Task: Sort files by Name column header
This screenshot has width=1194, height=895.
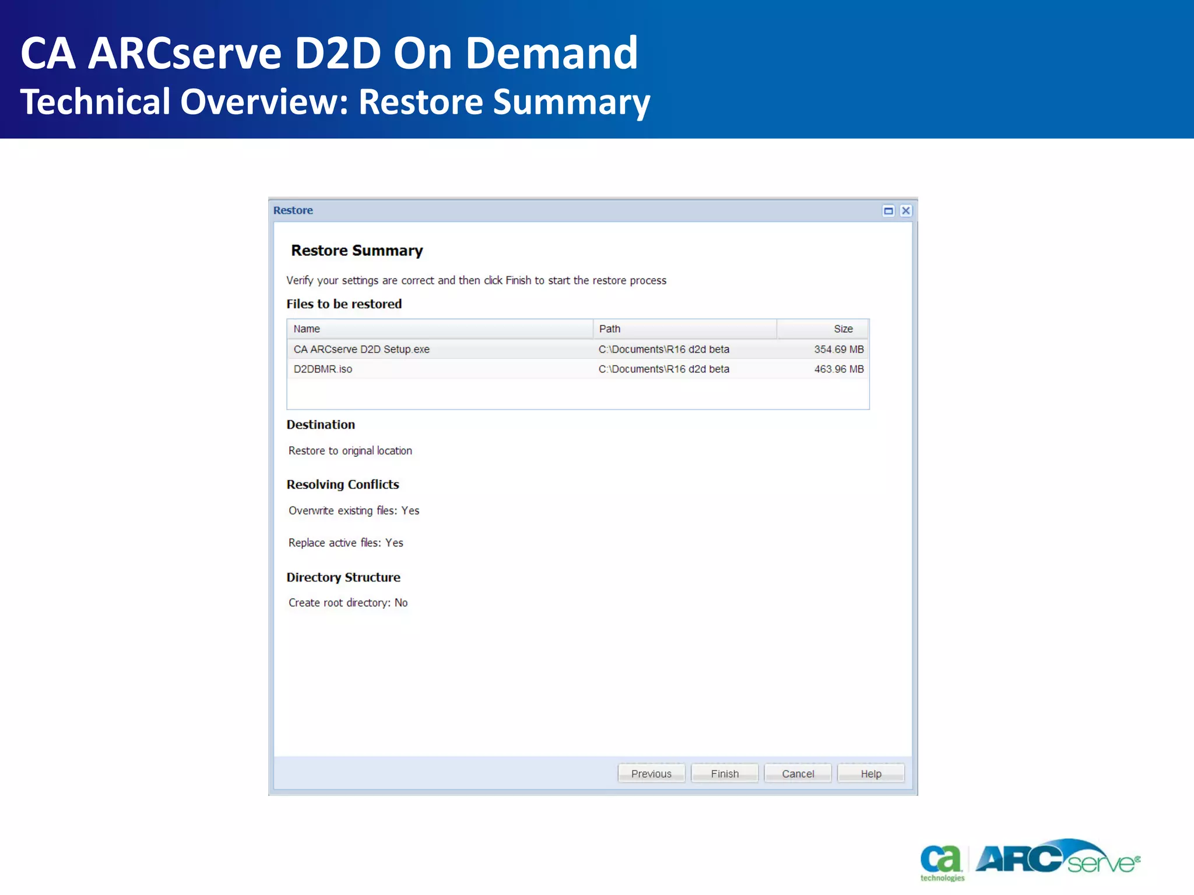Action: coord(440,329)
